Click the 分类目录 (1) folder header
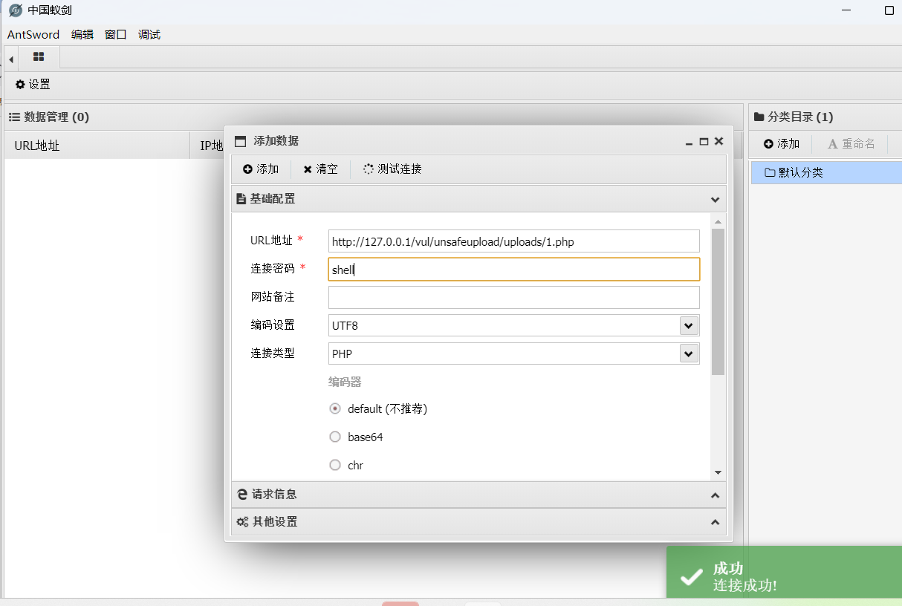 (794, 117)
